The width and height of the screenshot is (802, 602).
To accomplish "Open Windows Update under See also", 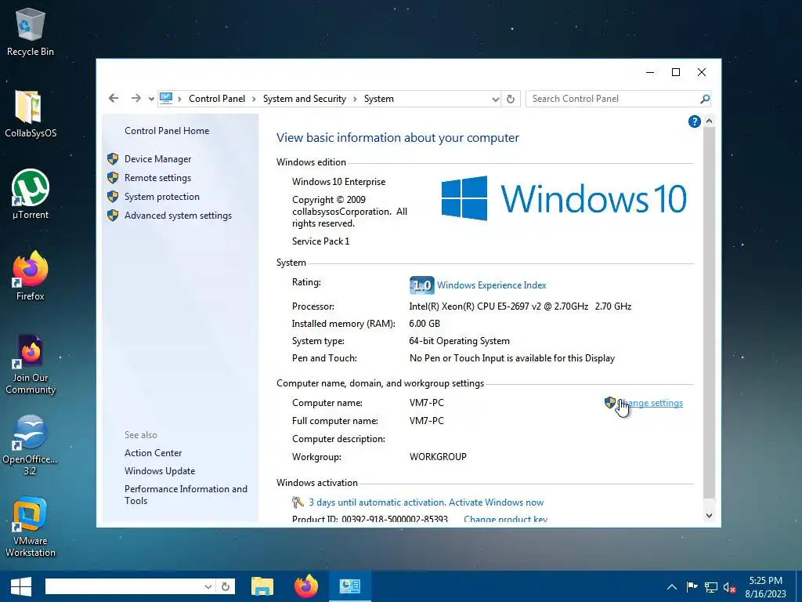I will coord(160,471).
